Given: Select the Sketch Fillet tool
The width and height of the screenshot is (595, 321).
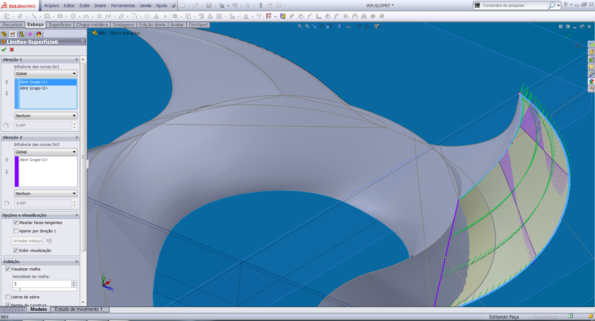Looking at the screenshot, I should tap(134, 16).
